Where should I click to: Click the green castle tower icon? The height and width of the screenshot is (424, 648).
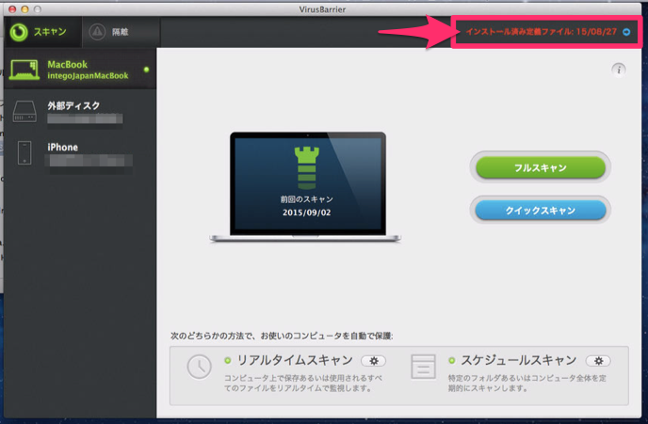tap(307, 168)
